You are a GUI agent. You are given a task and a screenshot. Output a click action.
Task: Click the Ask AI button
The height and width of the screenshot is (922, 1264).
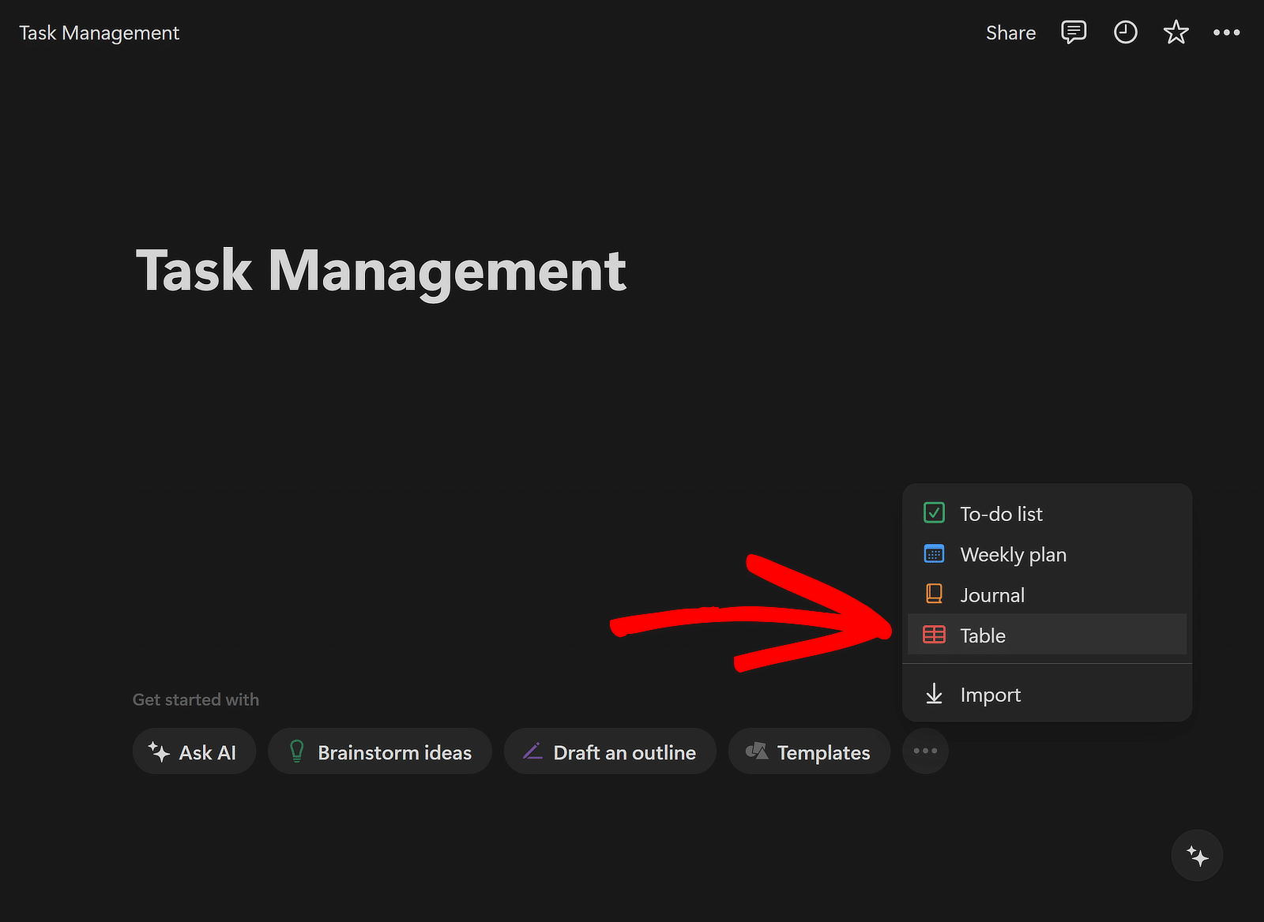point(194,751)
